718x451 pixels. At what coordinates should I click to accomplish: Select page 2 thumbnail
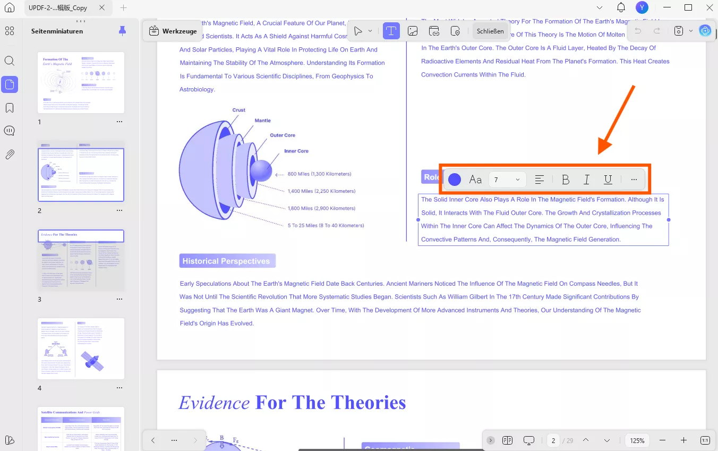[x=81, y=171]
